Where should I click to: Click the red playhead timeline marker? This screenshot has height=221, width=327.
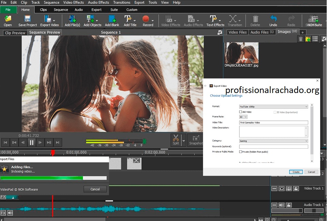pos(53,153)
